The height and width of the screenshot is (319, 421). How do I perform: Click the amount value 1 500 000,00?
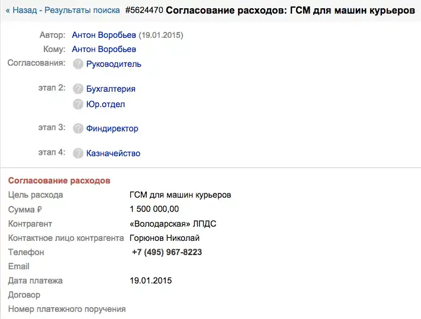tap(154, 209)
